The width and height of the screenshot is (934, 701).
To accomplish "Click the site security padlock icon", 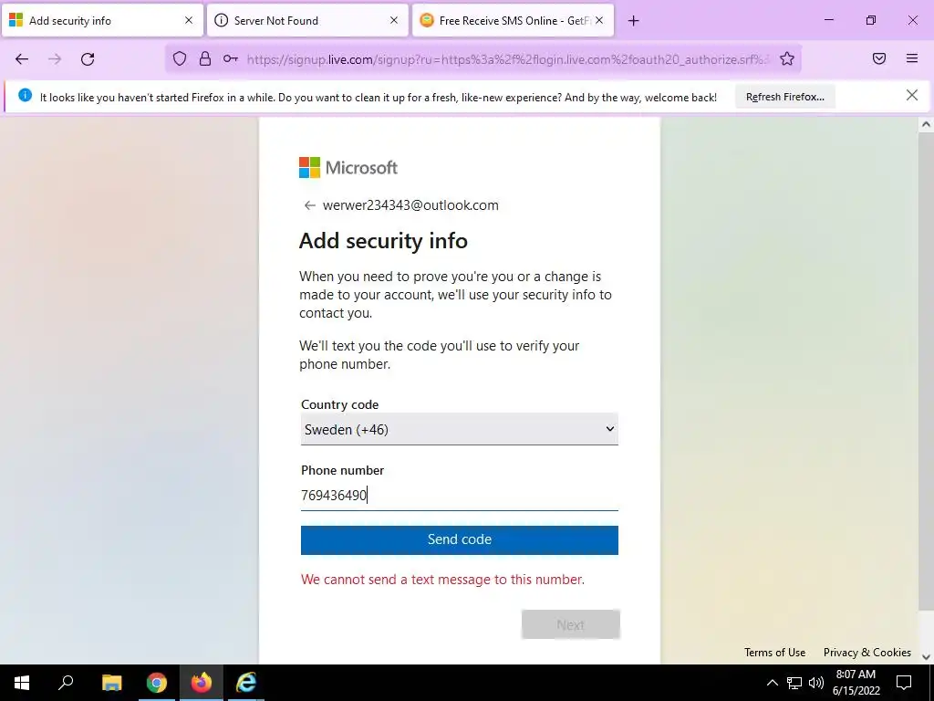I will click(x=205, y=58).
